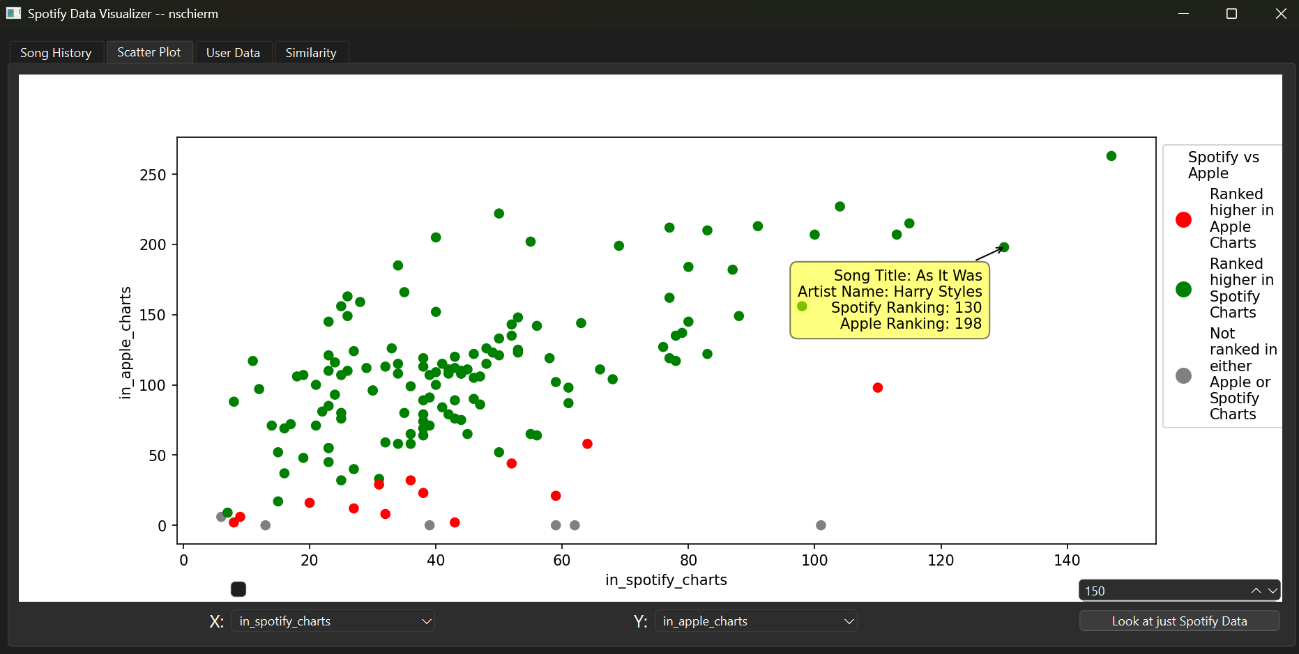Click the top-right green point near 147 Spotify
This screenshot has width=1299, height=654.
pyautogui.click(x=1111, y=156)
